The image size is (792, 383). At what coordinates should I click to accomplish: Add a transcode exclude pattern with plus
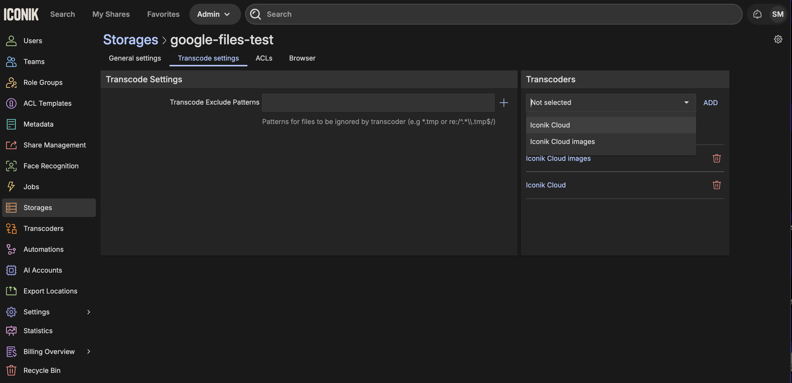pyautogui.click(x=503, y=103)
